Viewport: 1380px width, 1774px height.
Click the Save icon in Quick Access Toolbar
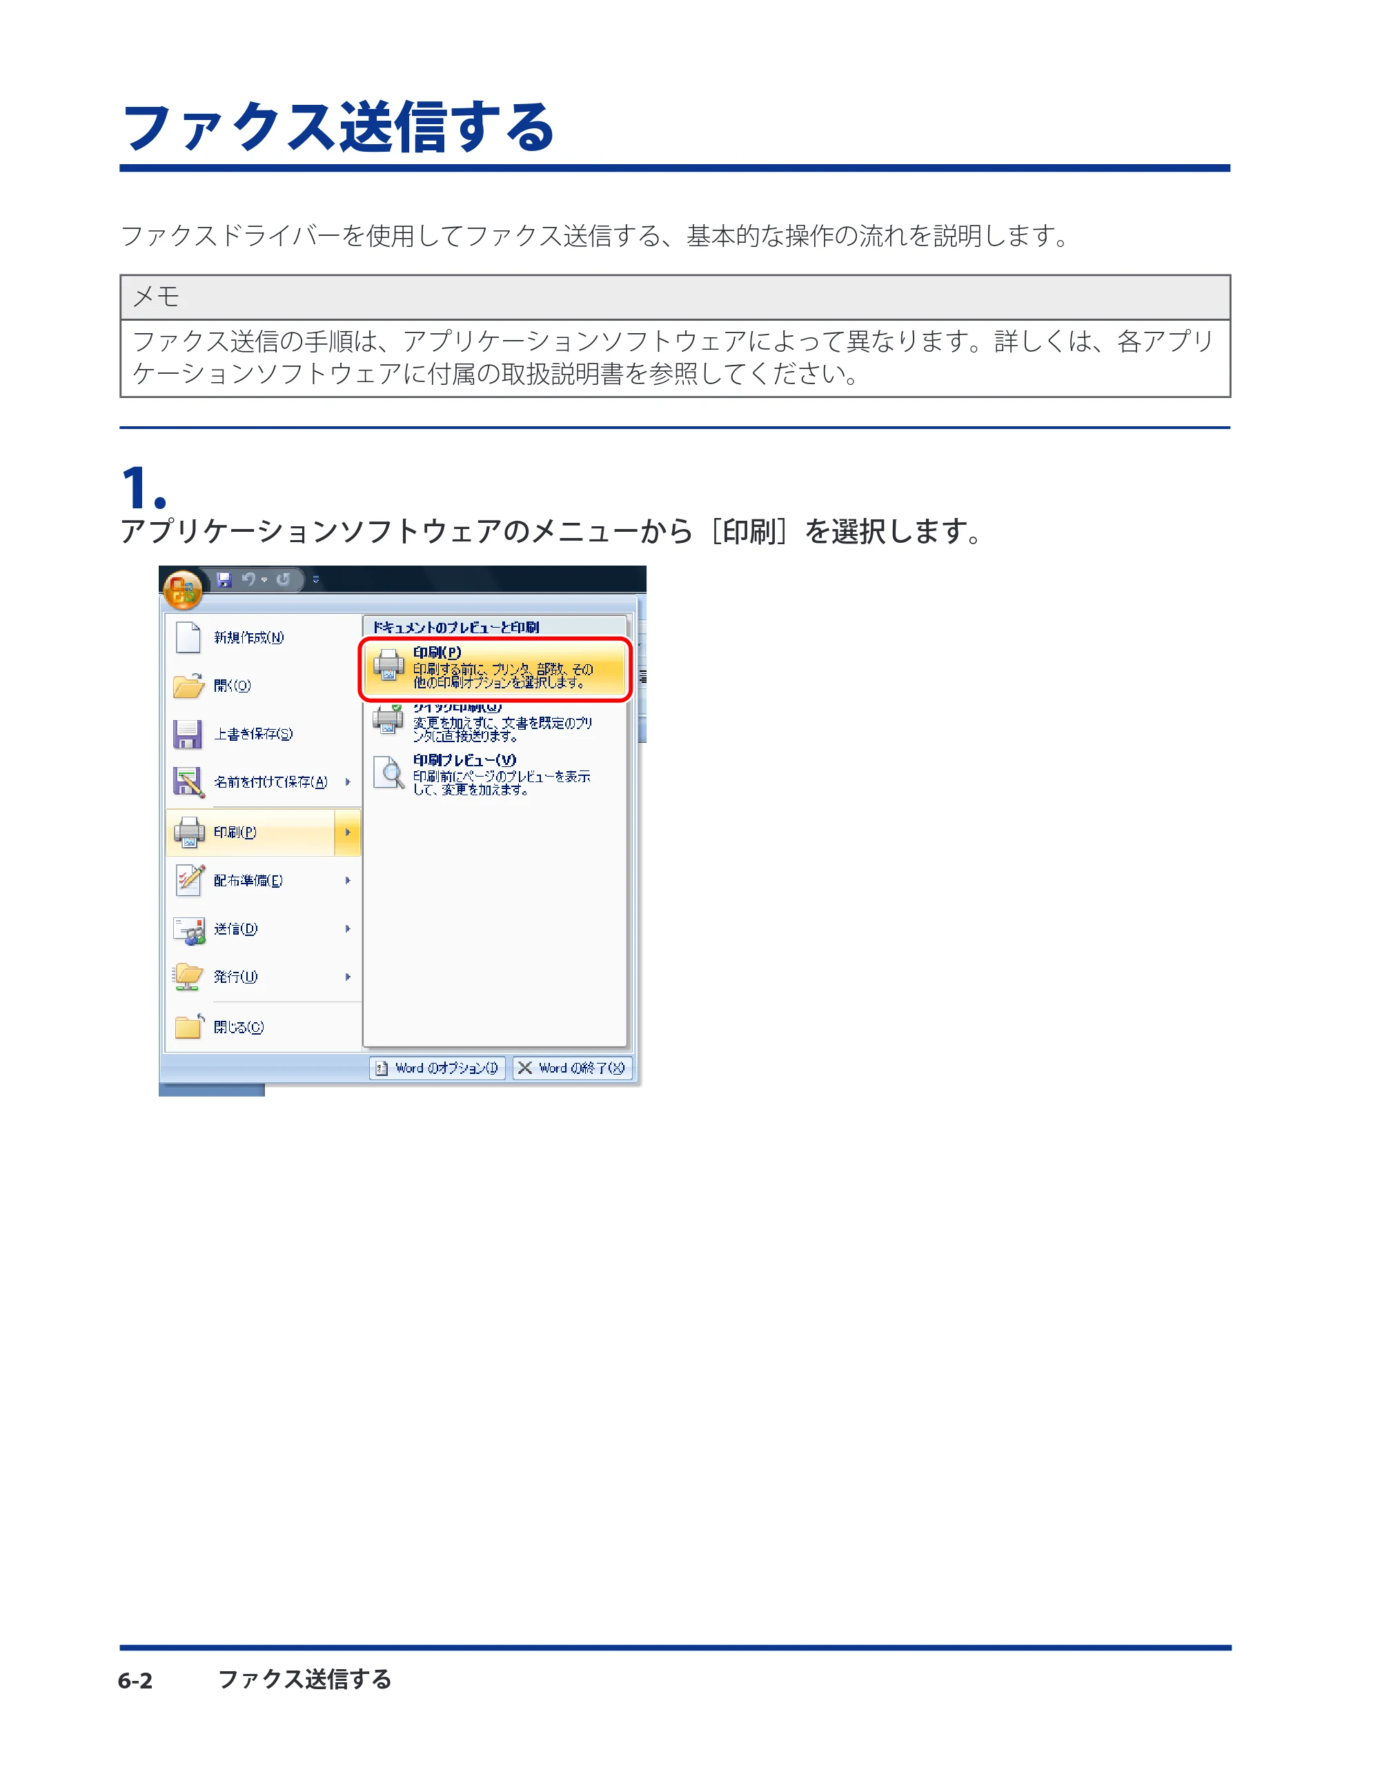point(224,580)
